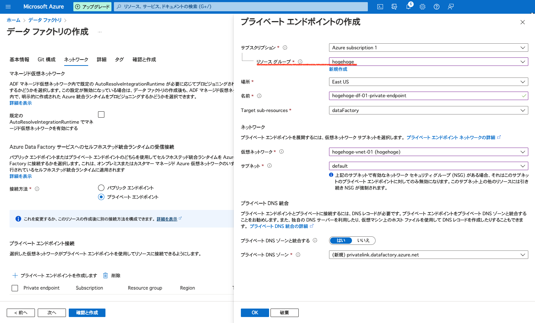Open the feedback icon in top bar
The height and width of the screenshot is (323, 535).
click(451, 7)
